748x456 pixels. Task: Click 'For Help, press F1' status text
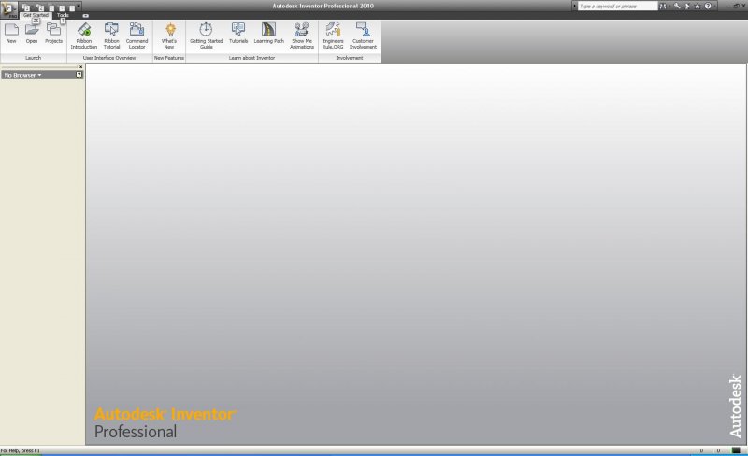click(20, 450)
